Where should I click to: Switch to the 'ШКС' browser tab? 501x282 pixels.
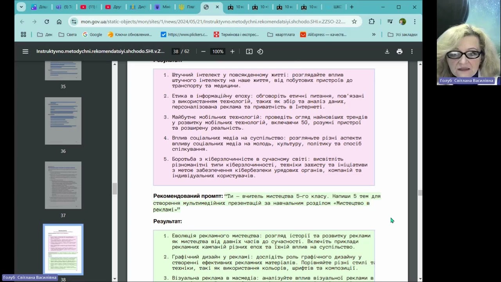tap(334, 7)
